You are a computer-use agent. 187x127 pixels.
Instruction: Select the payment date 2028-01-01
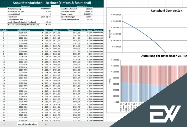[x=24, y=97]
